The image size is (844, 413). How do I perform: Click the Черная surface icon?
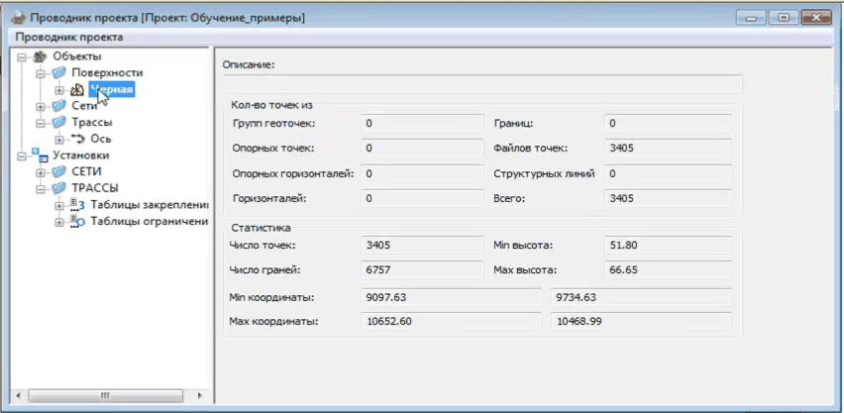77,90
